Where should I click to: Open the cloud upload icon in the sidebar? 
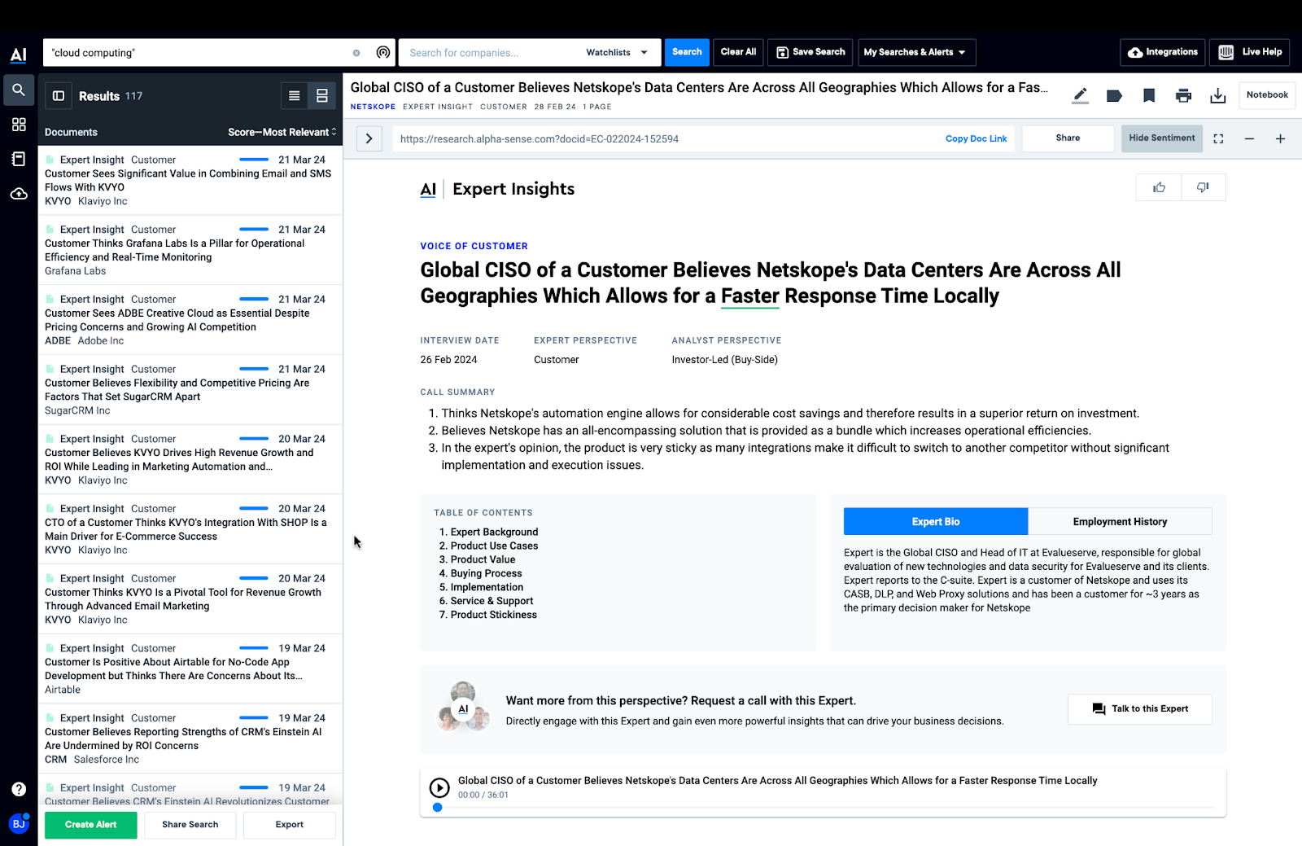click(19, 194)
